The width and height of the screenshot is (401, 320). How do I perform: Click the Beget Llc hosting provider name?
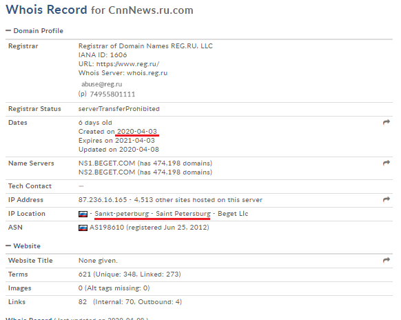[x=233, y=214]
